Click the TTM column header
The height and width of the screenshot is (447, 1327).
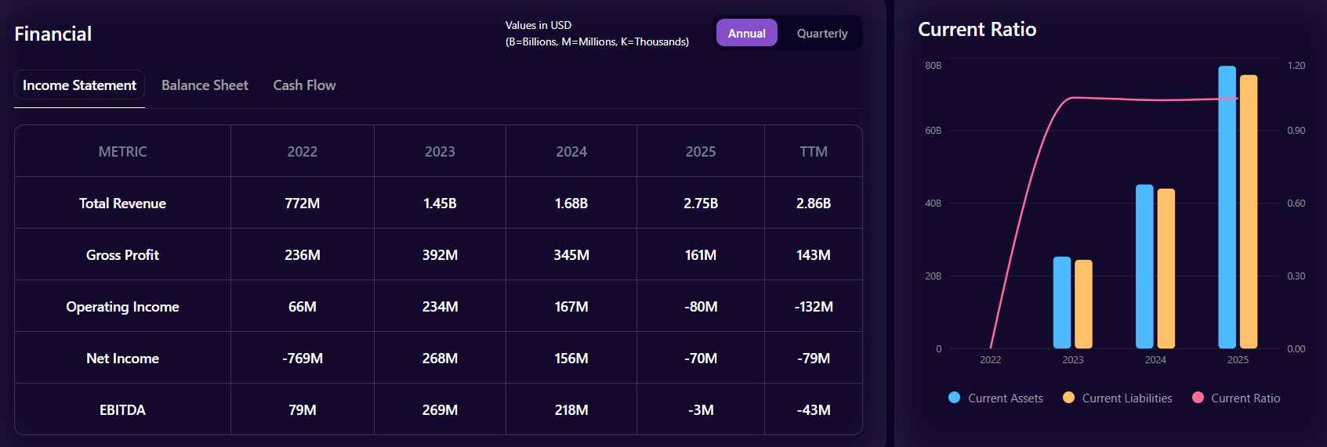[x=814, y=152]
